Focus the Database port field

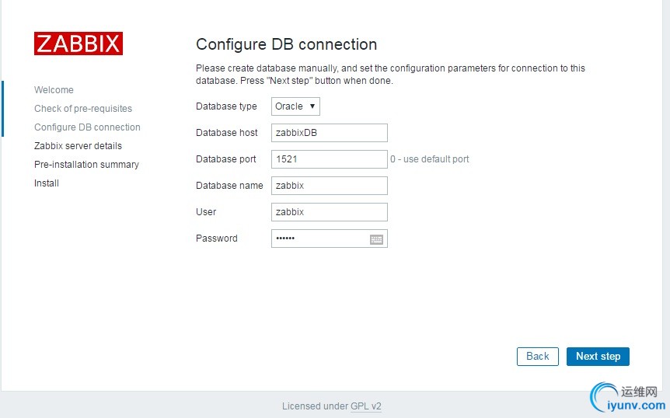[329, 159]
